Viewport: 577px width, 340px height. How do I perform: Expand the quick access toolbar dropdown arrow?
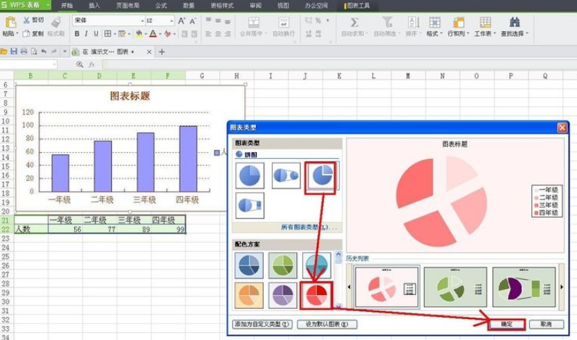click(x=64, y=51)
